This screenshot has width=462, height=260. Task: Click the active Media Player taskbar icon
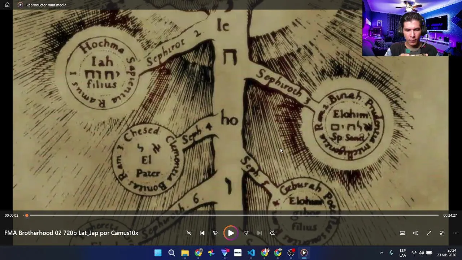pos(304,253)
